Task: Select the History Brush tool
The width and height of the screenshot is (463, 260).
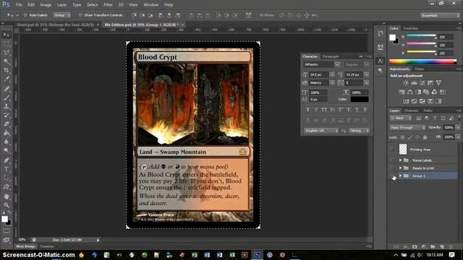Action: [7, 115]
